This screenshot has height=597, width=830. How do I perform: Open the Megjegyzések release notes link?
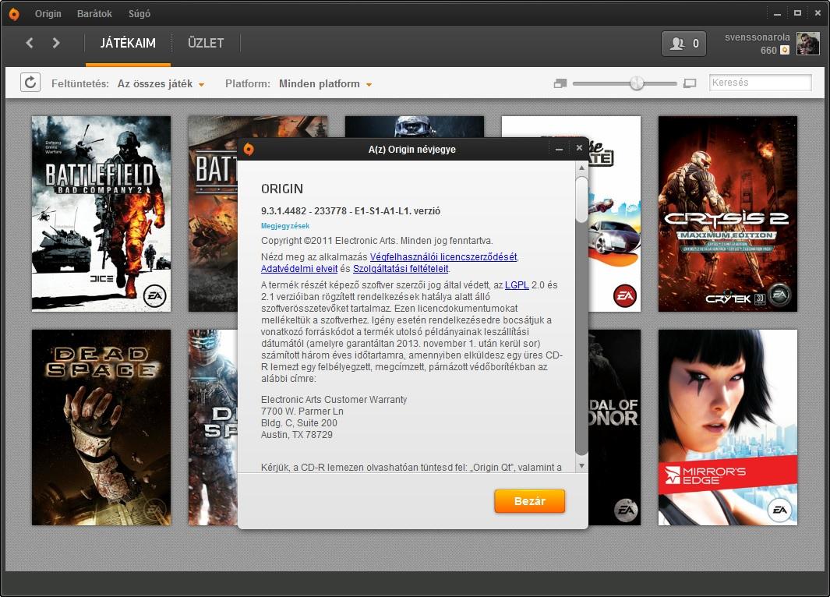285,226
